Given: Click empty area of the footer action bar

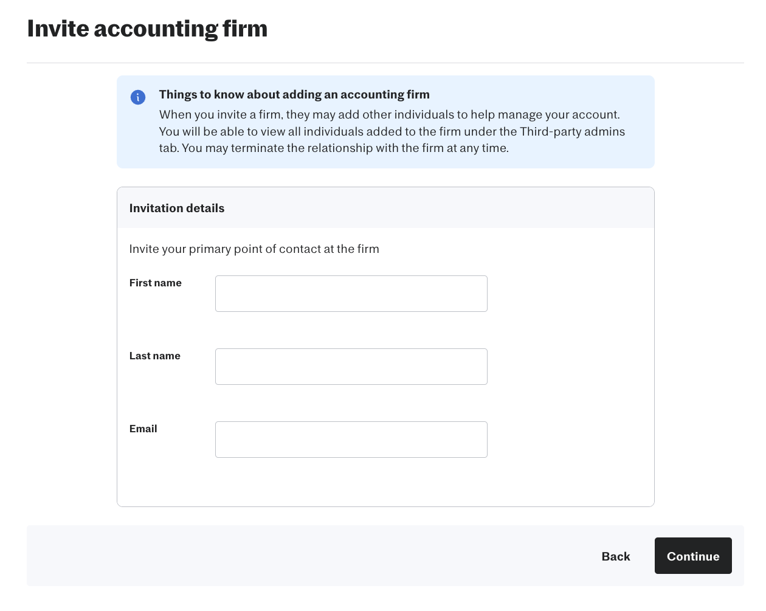Looking at the screenshot, I should [x=304, y=556].
